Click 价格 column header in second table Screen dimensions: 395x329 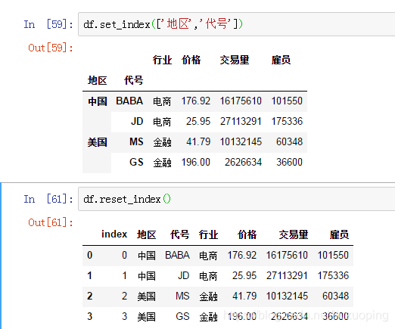pos(247,234)
